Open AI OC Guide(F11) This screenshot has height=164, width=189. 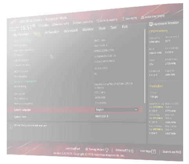(107, 20)
